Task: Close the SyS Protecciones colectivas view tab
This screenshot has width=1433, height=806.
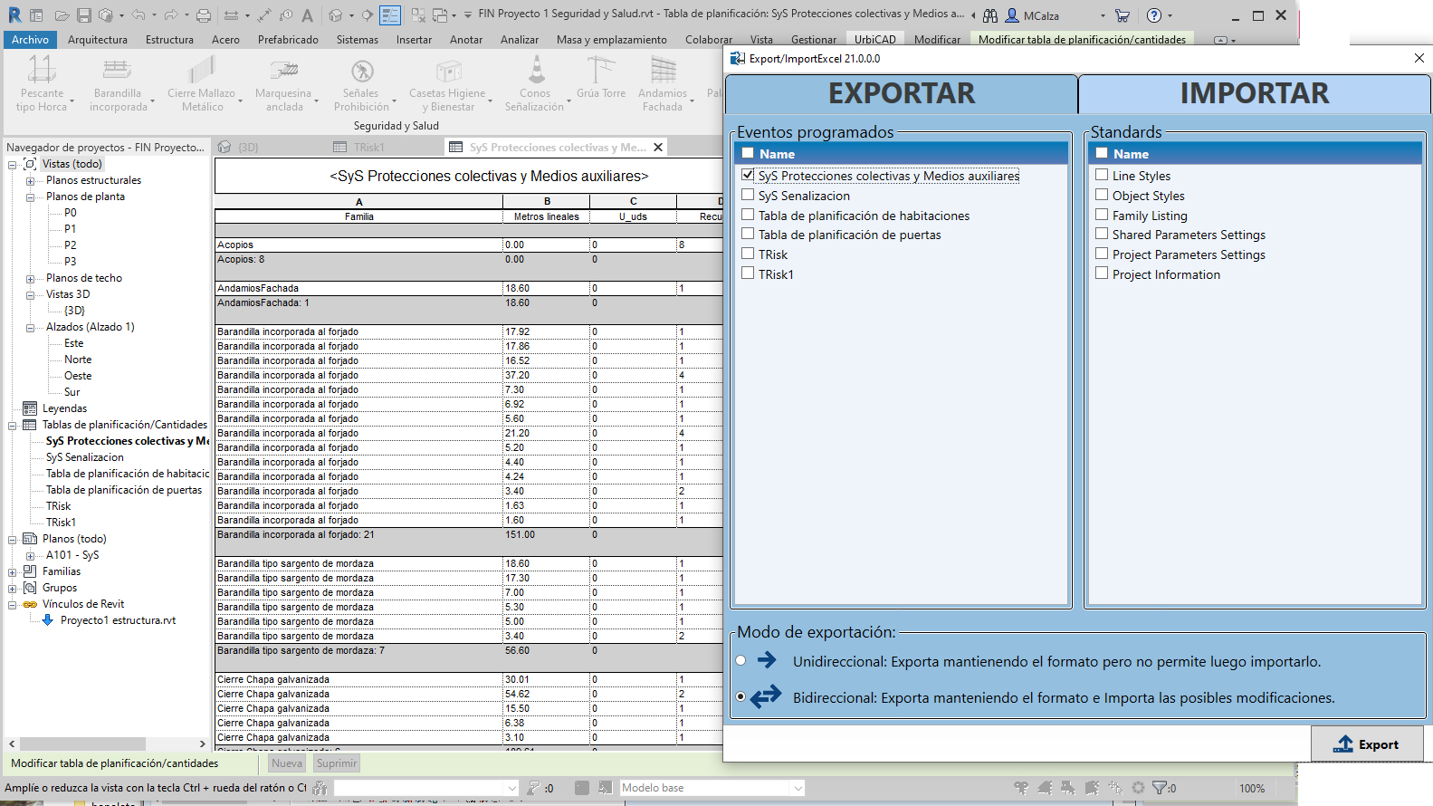Action: tap(658, 147)
